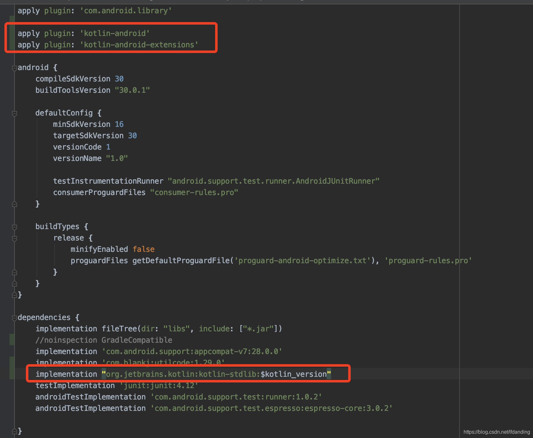The image size is (533, 438).
Task: Click testImplementation keyword
Action: tap(75, 386)
